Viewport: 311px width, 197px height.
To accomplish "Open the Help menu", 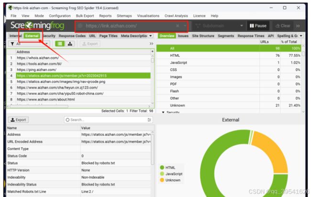I will [214, 16].
